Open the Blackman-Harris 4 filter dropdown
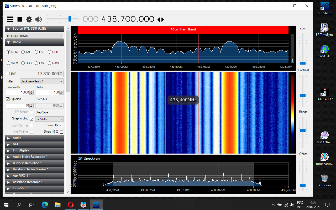The height and width of the screenshot is (210, 336). [x=42, y=81]
